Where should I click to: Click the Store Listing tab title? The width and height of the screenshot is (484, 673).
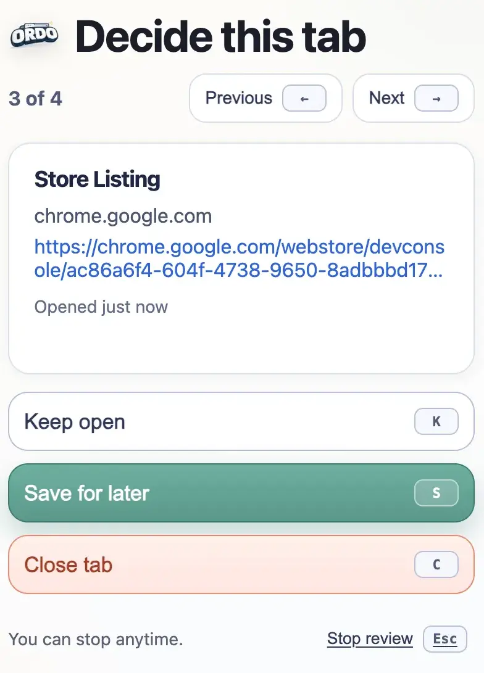coord(97,180)
